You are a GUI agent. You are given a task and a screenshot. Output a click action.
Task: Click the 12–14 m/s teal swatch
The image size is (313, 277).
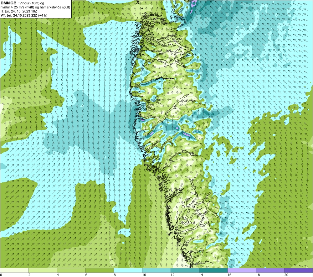tap(185, 270)
